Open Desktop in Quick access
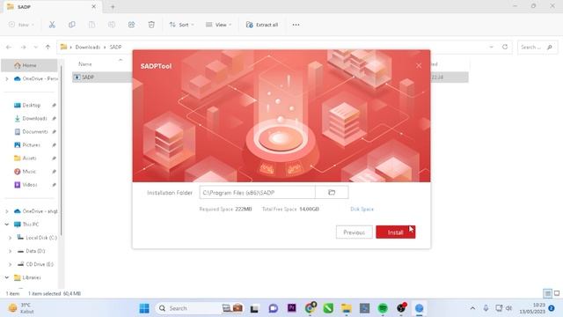This screenshot has height=317, width=563. coord(31,105)
